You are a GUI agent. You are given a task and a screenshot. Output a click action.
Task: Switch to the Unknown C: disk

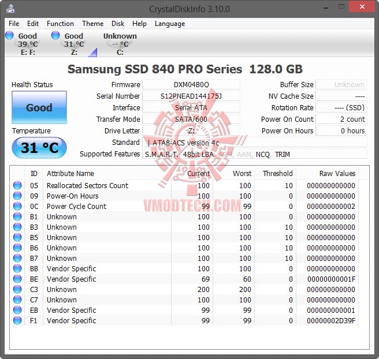coord(120,44)
